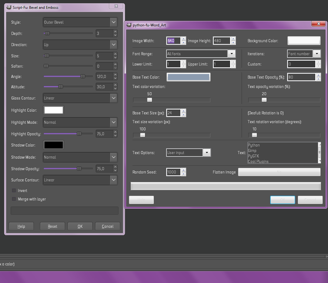Toggle Flatten Image setting
The image size is (328, 283).
(279, 172)
